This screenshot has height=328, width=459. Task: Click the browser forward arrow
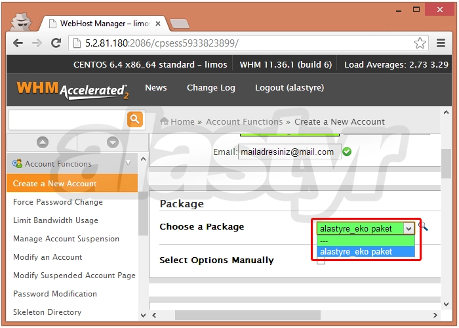[37, 43]
